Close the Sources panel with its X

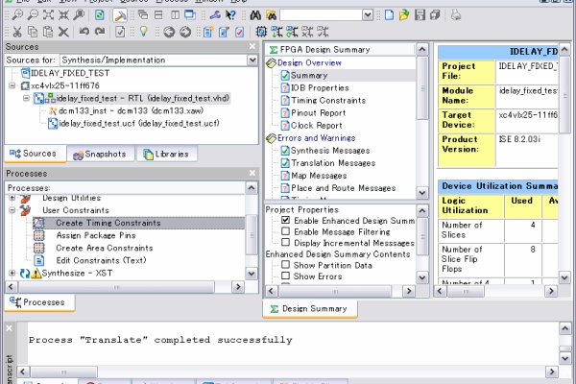[x=252, y=46]
